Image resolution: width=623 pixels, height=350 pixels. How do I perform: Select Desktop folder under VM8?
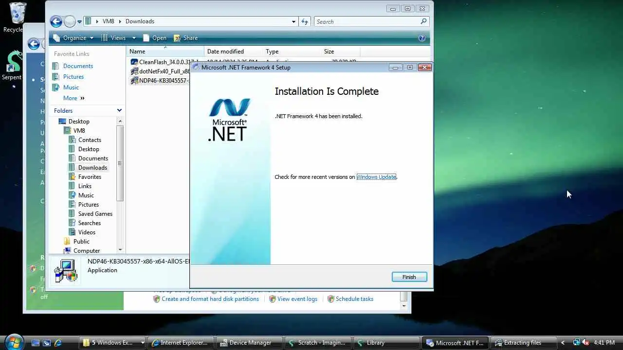(89, 149)
